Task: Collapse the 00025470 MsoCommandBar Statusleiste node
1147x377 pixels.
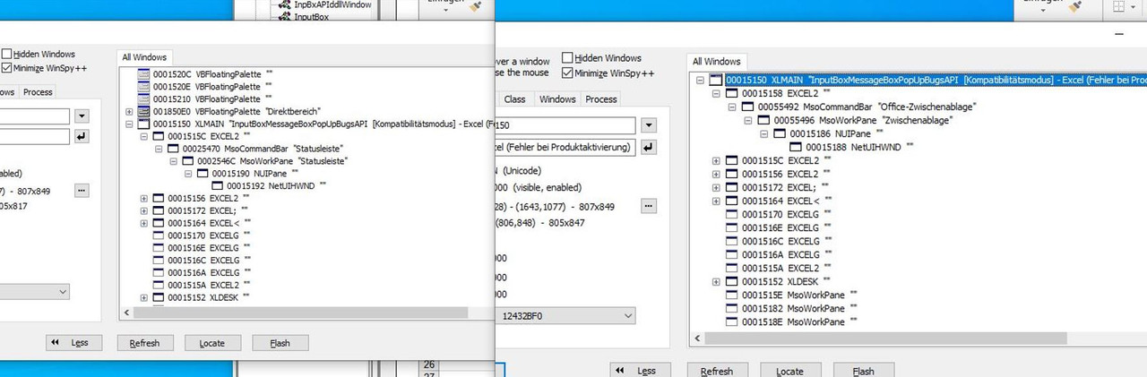Action: pyautogui.click(x=160, y=148)
